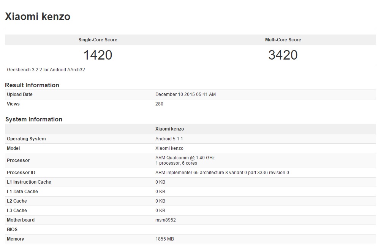Click the Processor ID ARM implementer value
This screenshot has width=378, height=250.
click(222, 173)
